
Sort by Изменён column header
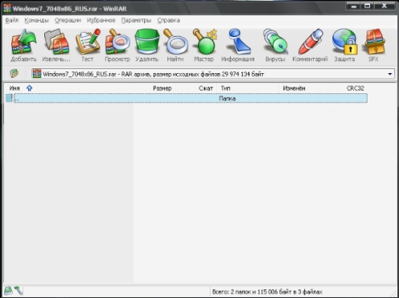pos(306,88)
